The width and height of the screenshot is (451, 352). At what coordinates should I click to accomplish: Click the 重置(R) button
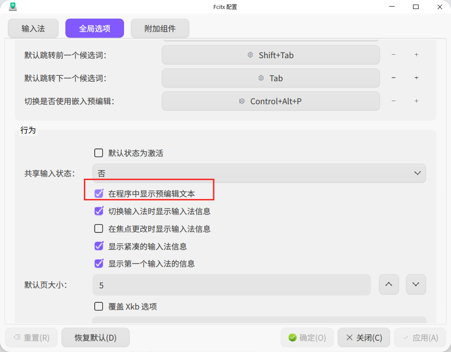tap(32, 337)
